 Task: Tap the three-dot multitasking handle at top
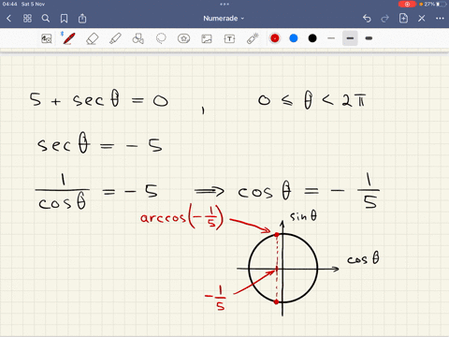224,4
